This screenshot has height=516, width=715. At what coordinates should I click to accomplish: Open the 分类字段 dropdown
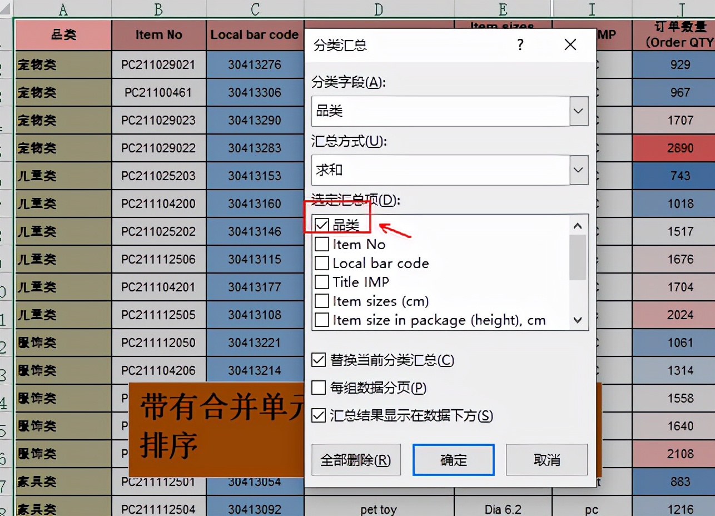point(578,111)
